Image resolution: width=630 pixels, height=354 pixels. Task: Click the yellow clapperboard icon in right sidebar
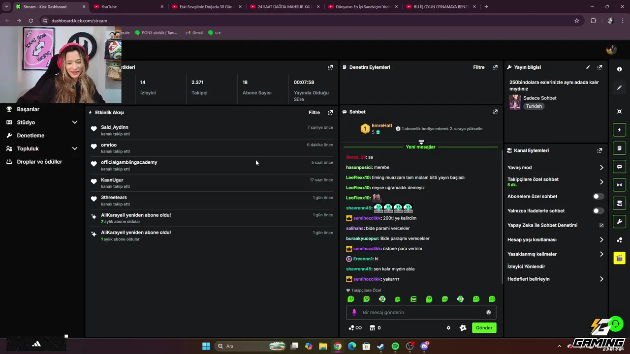click(619, 258)
